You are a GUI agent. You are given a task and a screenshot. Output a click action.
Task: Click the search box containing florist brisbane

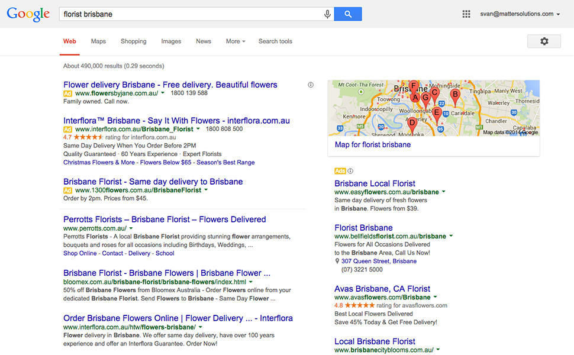point(189,14)
